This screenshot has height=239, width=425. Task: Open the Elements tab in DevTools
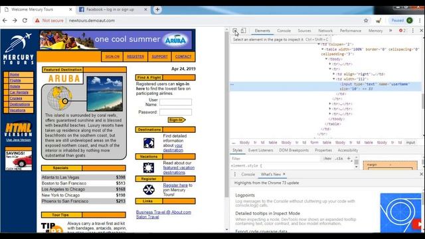click(x=262, y=31)
